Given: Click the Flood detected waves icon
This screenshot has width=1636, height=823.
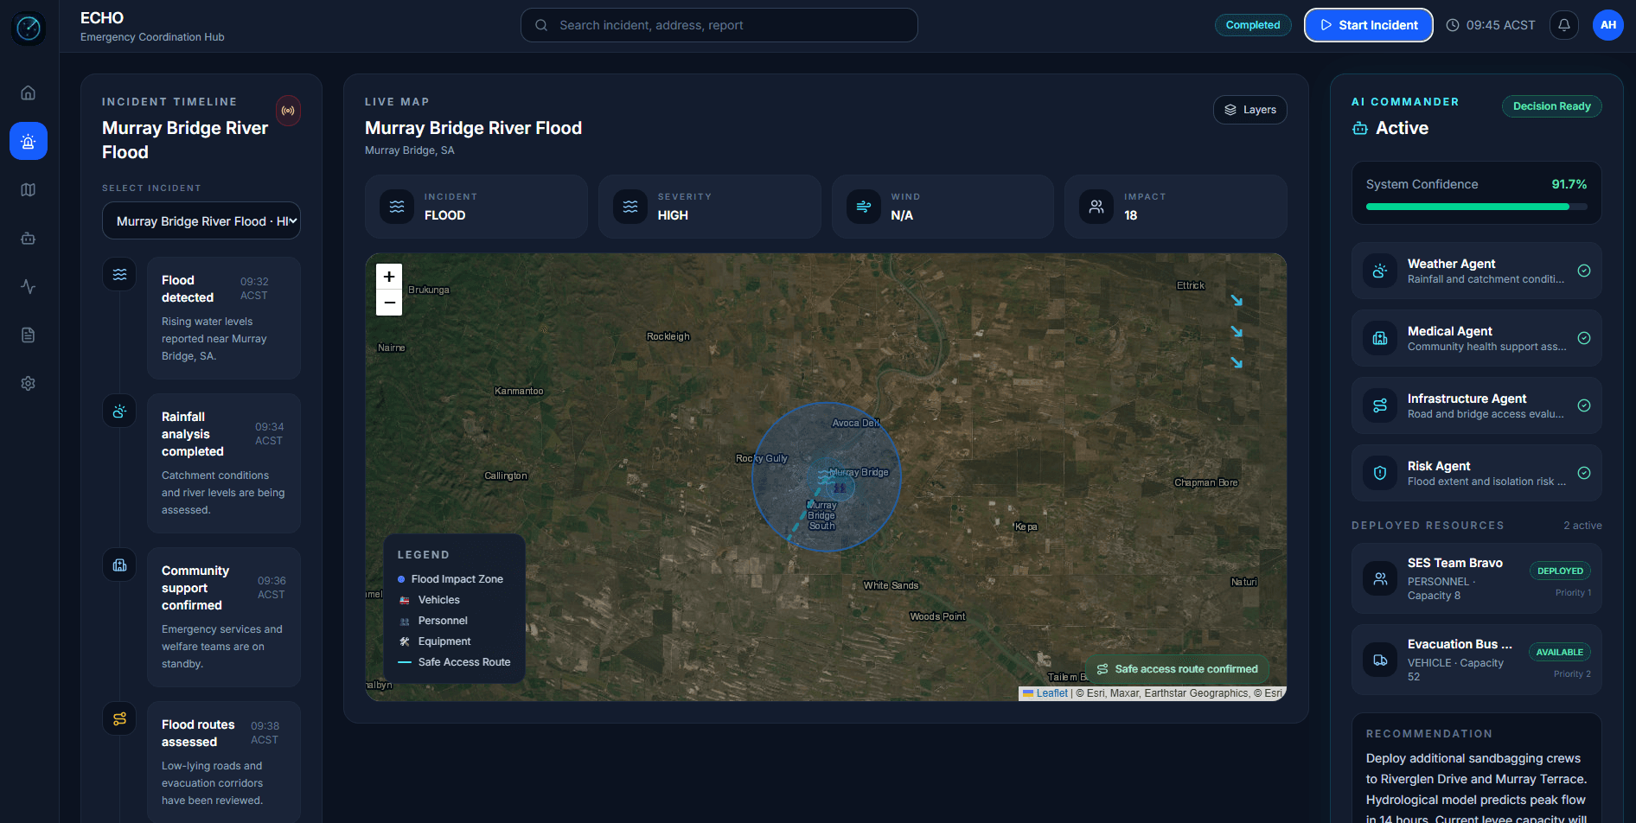Looking at the screenshot, I should [119, 274].
